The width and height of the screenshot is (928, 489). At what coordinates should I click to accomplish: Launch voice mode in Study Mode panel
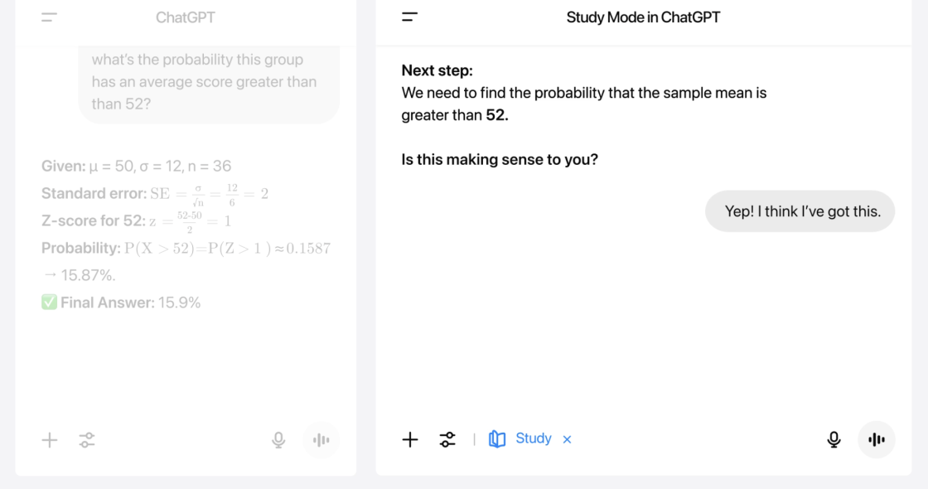(x=877, y=439)
